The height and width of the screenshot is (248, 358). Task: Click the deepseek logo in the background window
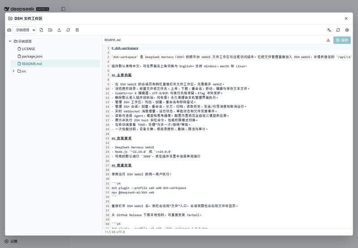click(x=19, y=9)
